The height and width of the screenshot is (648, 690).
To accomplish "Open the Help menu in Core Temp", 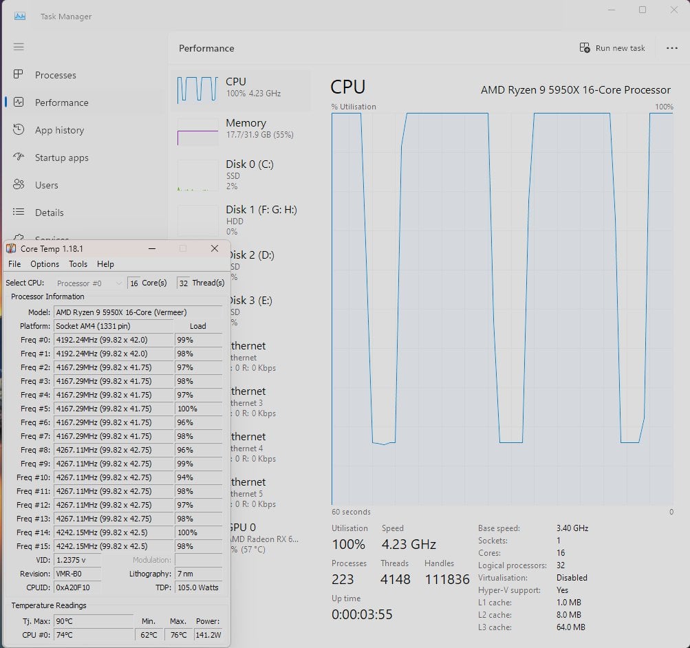I will (x=105, y=264).
